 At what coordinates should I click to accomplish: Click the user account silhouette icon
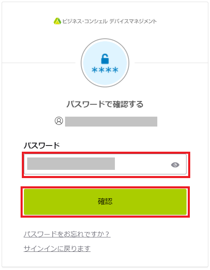tap(59, 121)
